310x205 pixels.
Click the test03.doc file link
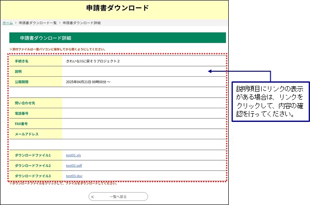(74, 176)
